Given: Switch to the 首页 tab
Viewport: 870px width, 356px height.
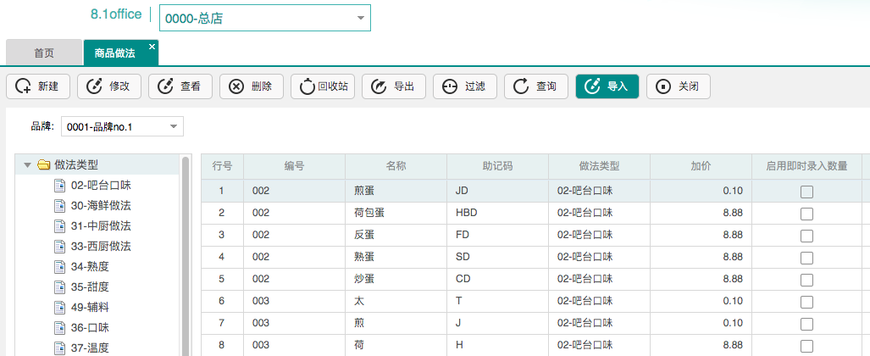Looking at the screenshot, I should 44,53.
